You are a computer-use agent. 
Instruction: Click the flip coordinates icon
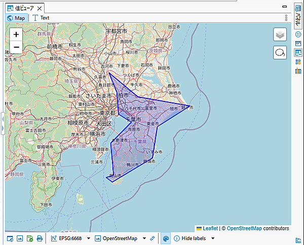[152, 238]
